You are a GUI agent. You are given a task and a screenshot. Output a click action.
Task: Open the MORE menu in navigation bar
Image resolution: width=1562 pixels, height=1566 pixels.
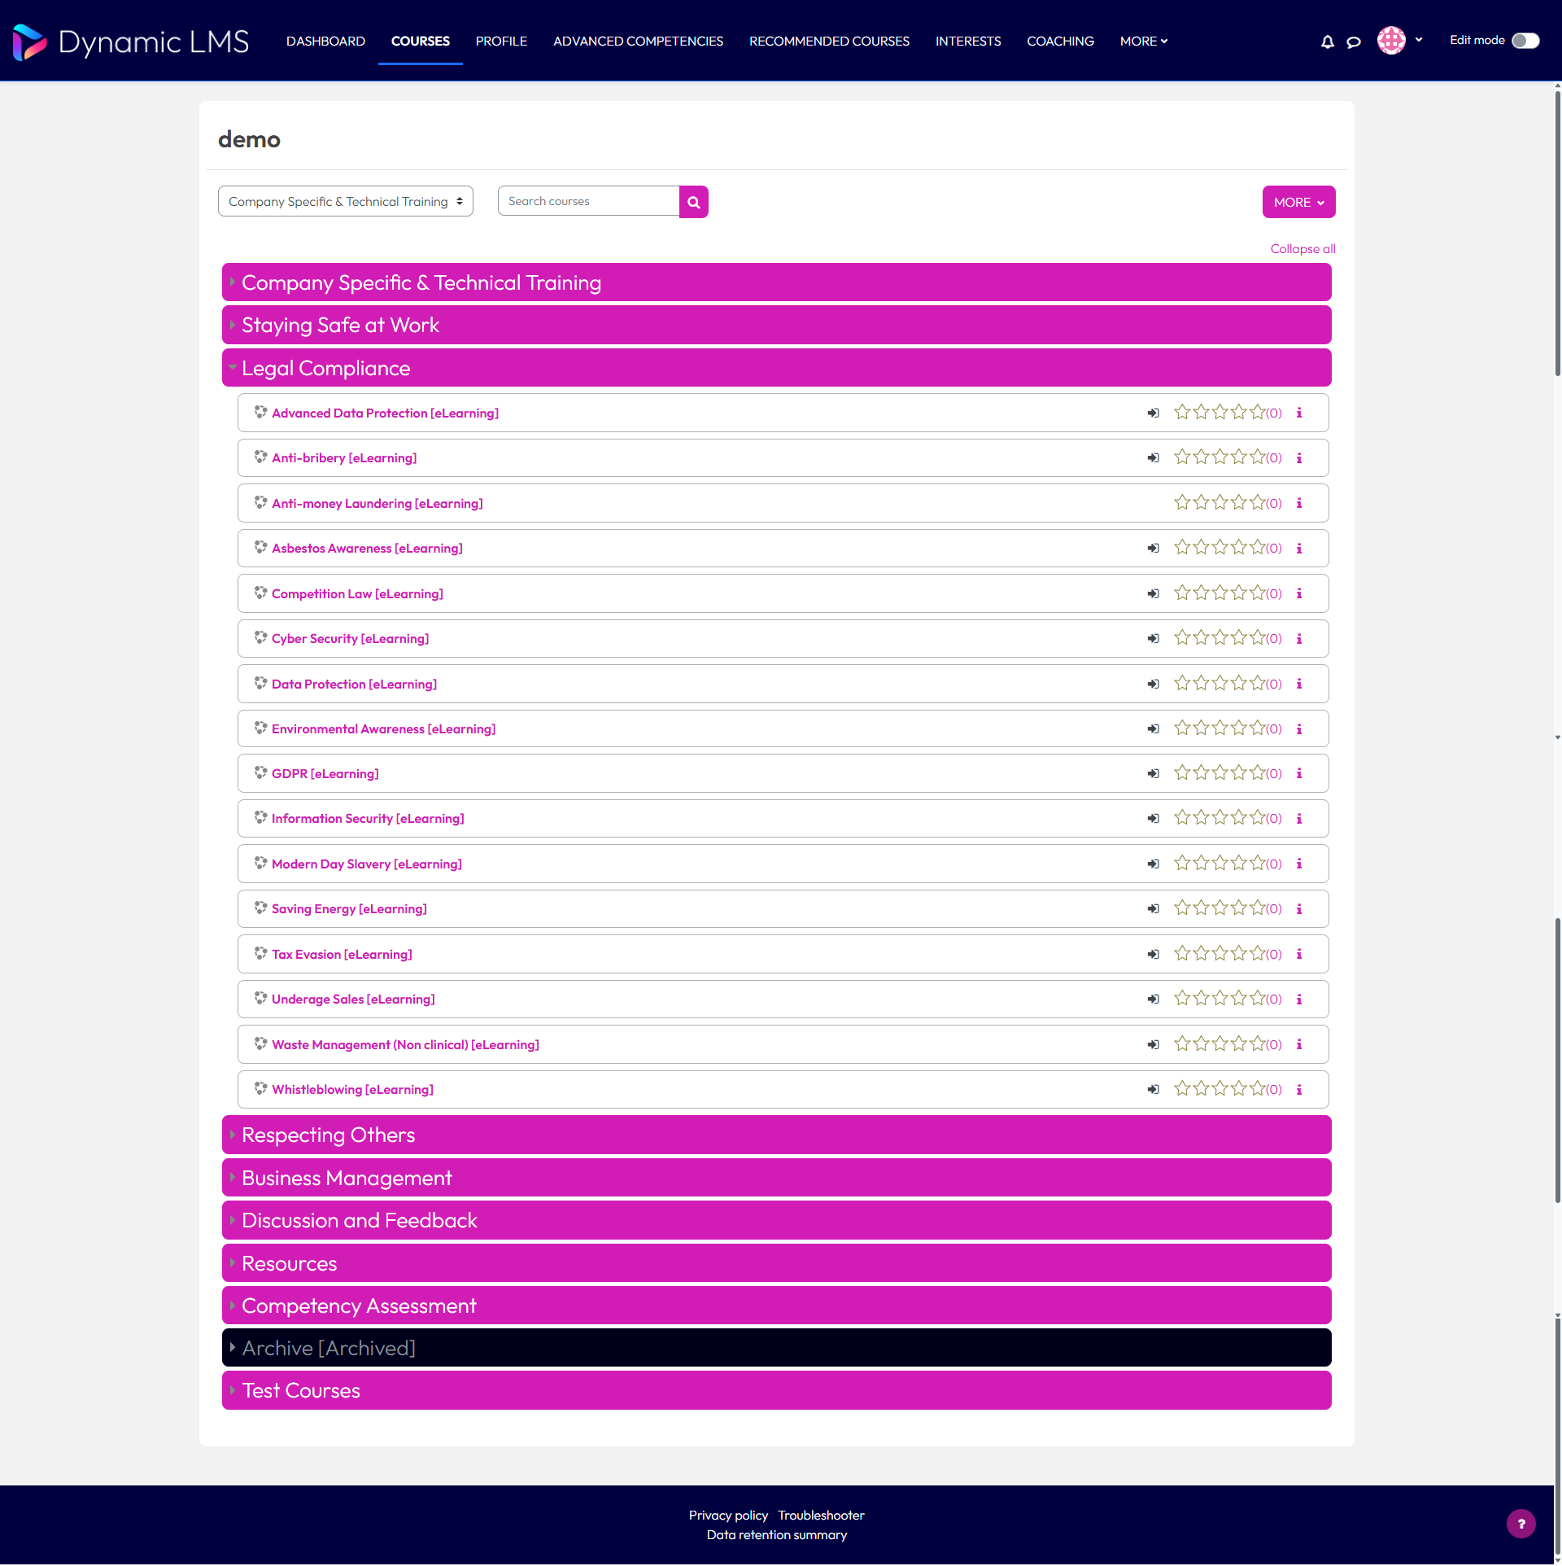click(1143, 42)
